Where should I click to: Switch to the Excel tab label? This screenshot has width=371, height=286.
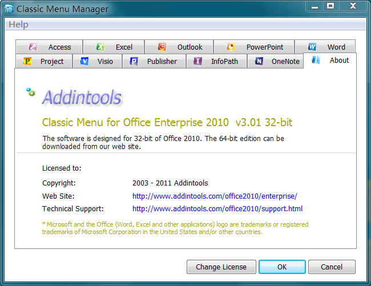(x=124, y=47)
